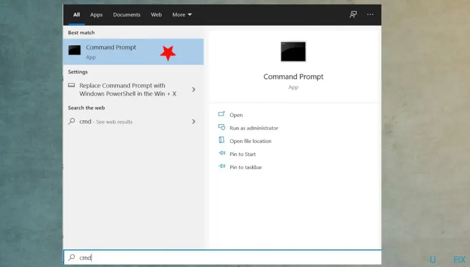Click the Pin to taskbar pin icon
Image resolution: width=470 pixels, height=267 pixels.
[x=222, y=166]
